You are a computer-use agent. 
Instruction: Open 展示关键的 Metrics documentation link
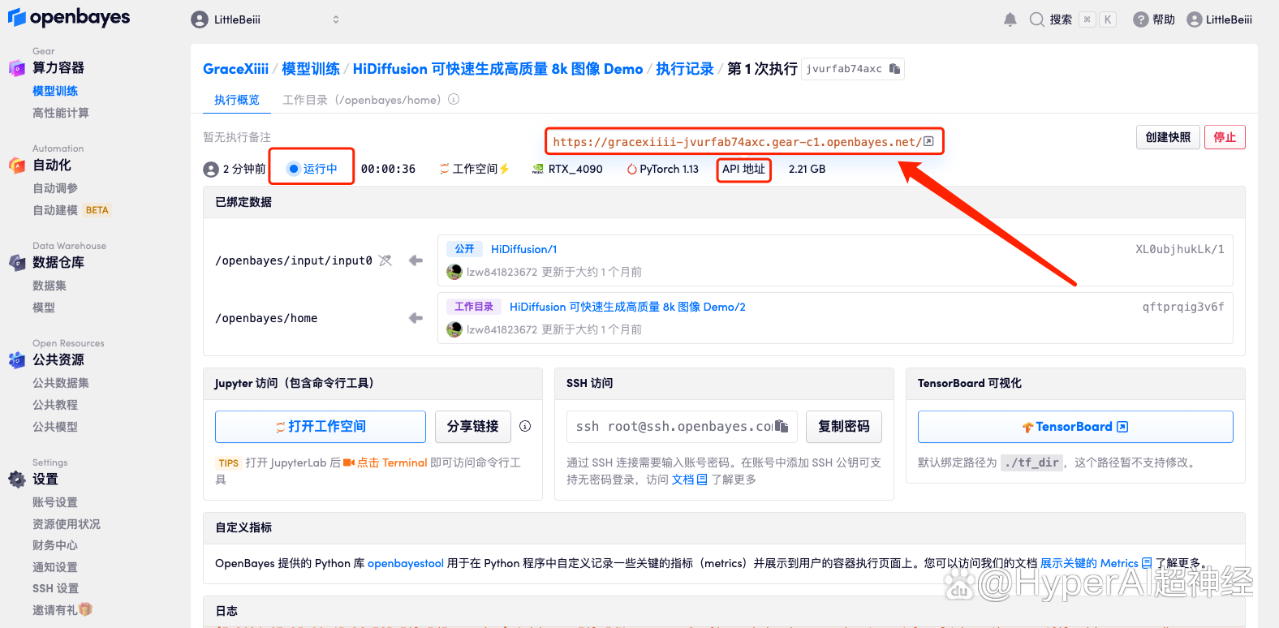1096,563
